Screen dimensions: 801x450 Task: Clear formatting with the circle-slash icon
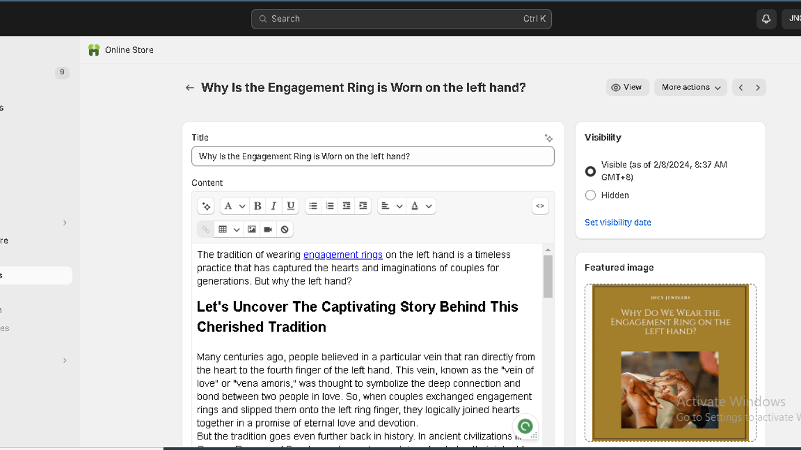[284, 230]
